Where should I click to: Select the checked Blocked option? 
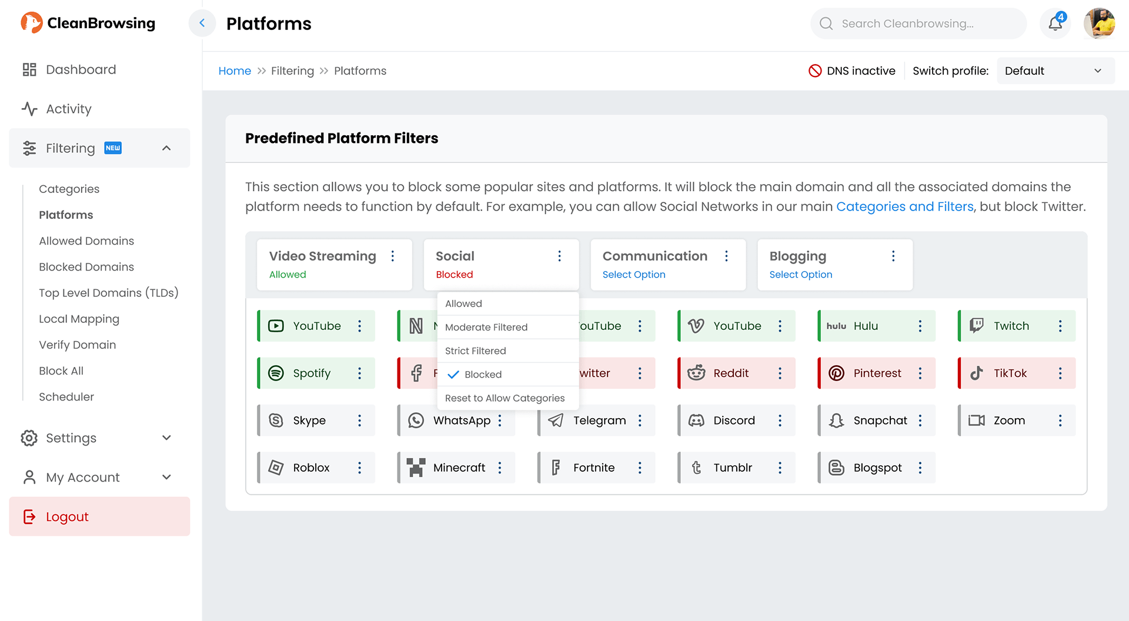point(482,375)
